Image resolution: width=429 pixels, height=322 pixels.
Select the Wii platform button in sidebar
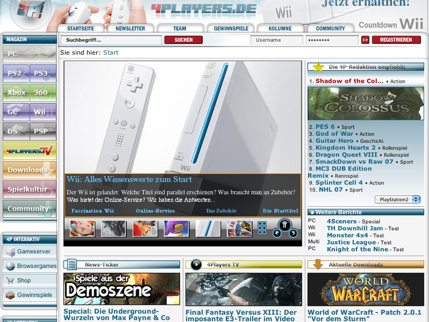click(43, 112)
